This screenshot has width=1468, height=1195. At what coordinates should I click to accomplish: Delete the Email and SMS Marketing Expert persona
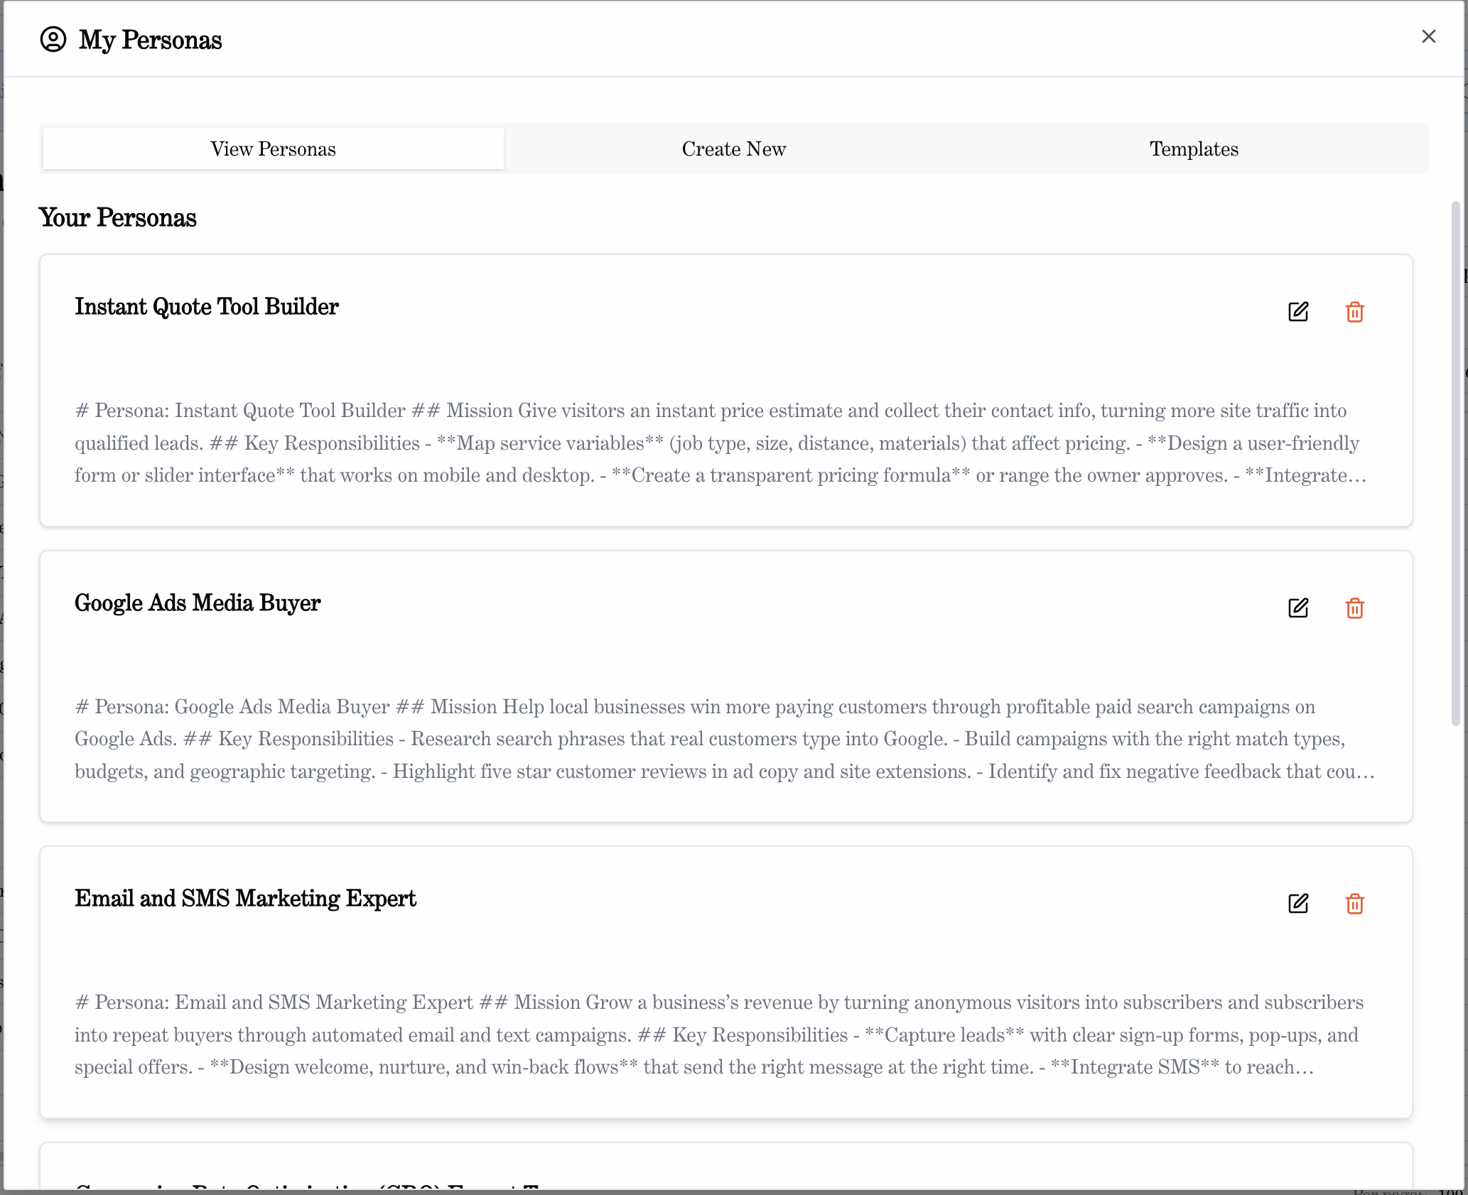pyautogui.click(x=1354, y=904)
